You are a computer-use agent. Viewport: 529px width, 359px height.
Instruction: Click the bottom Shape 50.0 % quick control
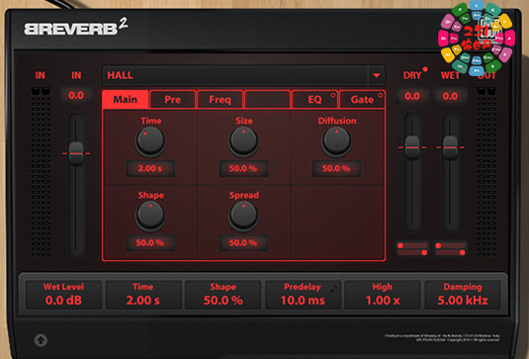coord(223,295)
